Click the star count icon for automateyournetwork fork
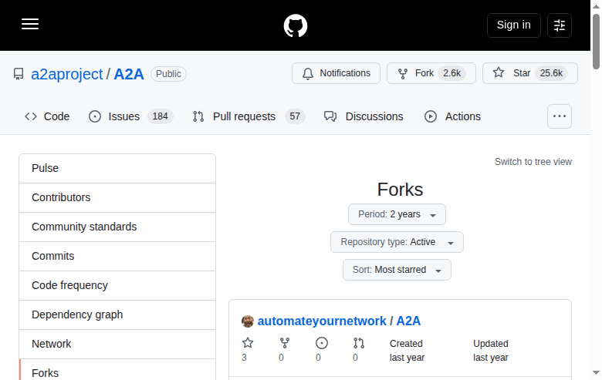This screenshot has width=602, height=380. click(248, 343)
